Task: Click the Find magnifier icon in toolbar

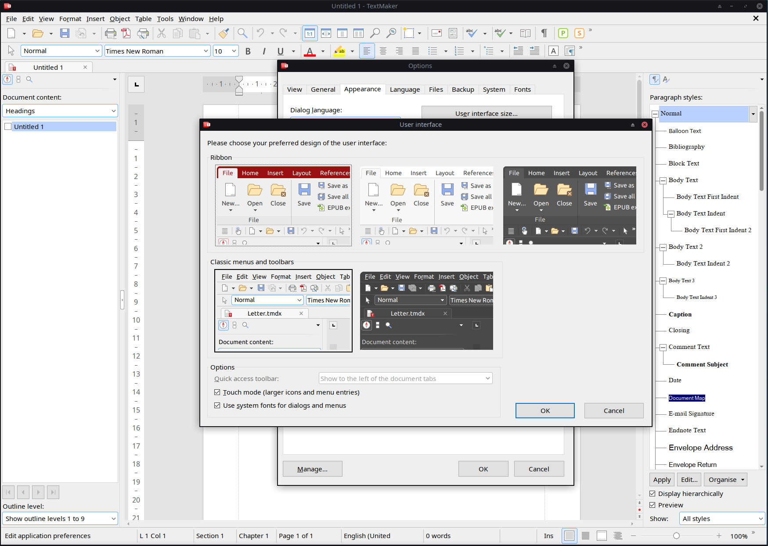Action: coord(242,33)
